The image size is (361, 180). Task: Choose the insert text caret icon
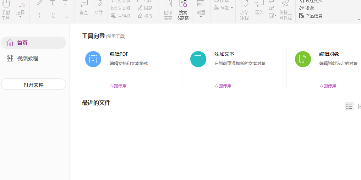[x=65, y=15]
